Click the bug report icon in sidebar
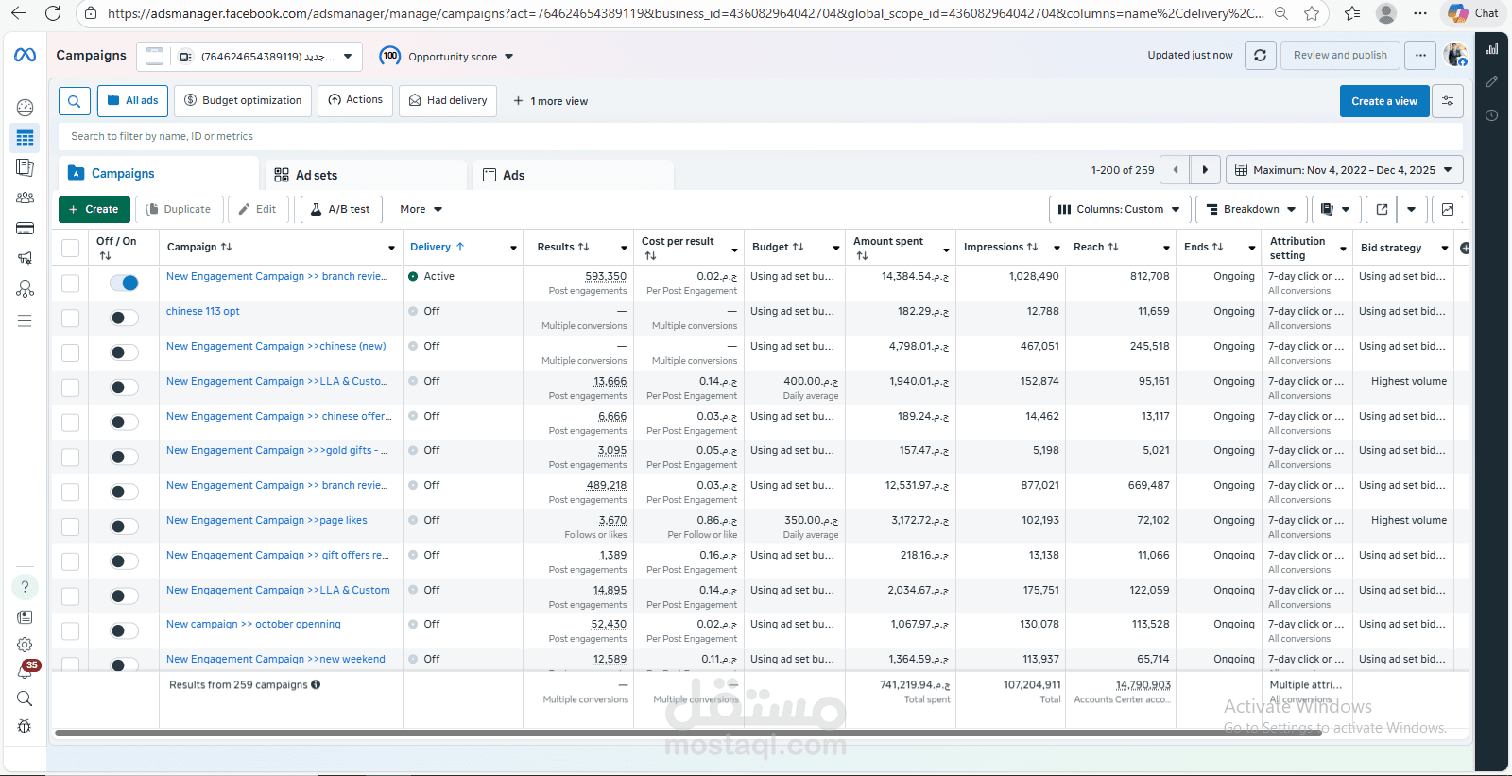This screenshot has width=1512, height=776. point(25,726)
